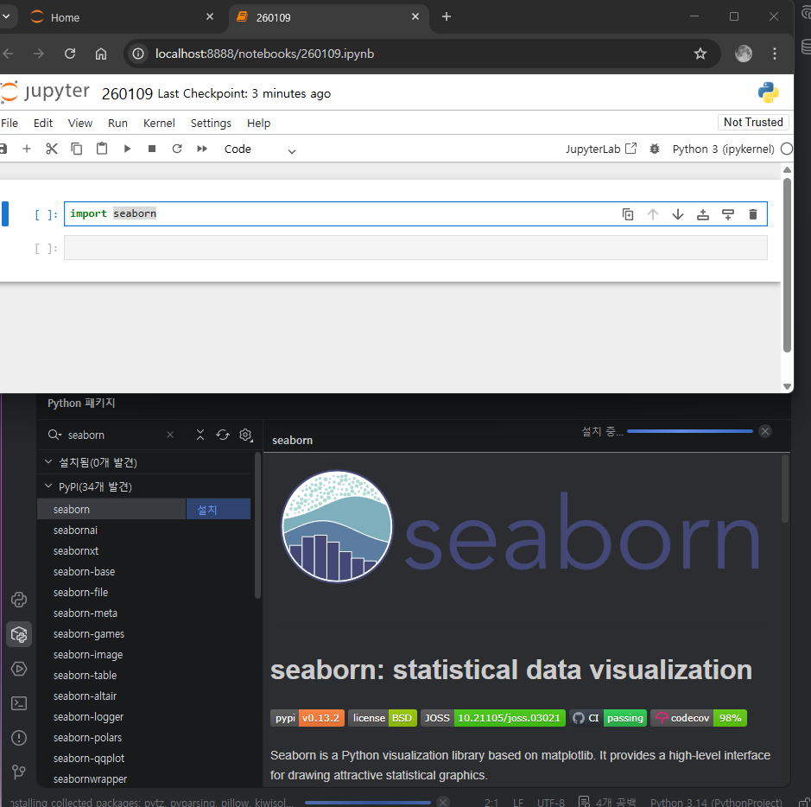Cut the selected cell with scissors icon
This screenshot has width=811, height=807.
pyautogui.click(x=52, y=149)
